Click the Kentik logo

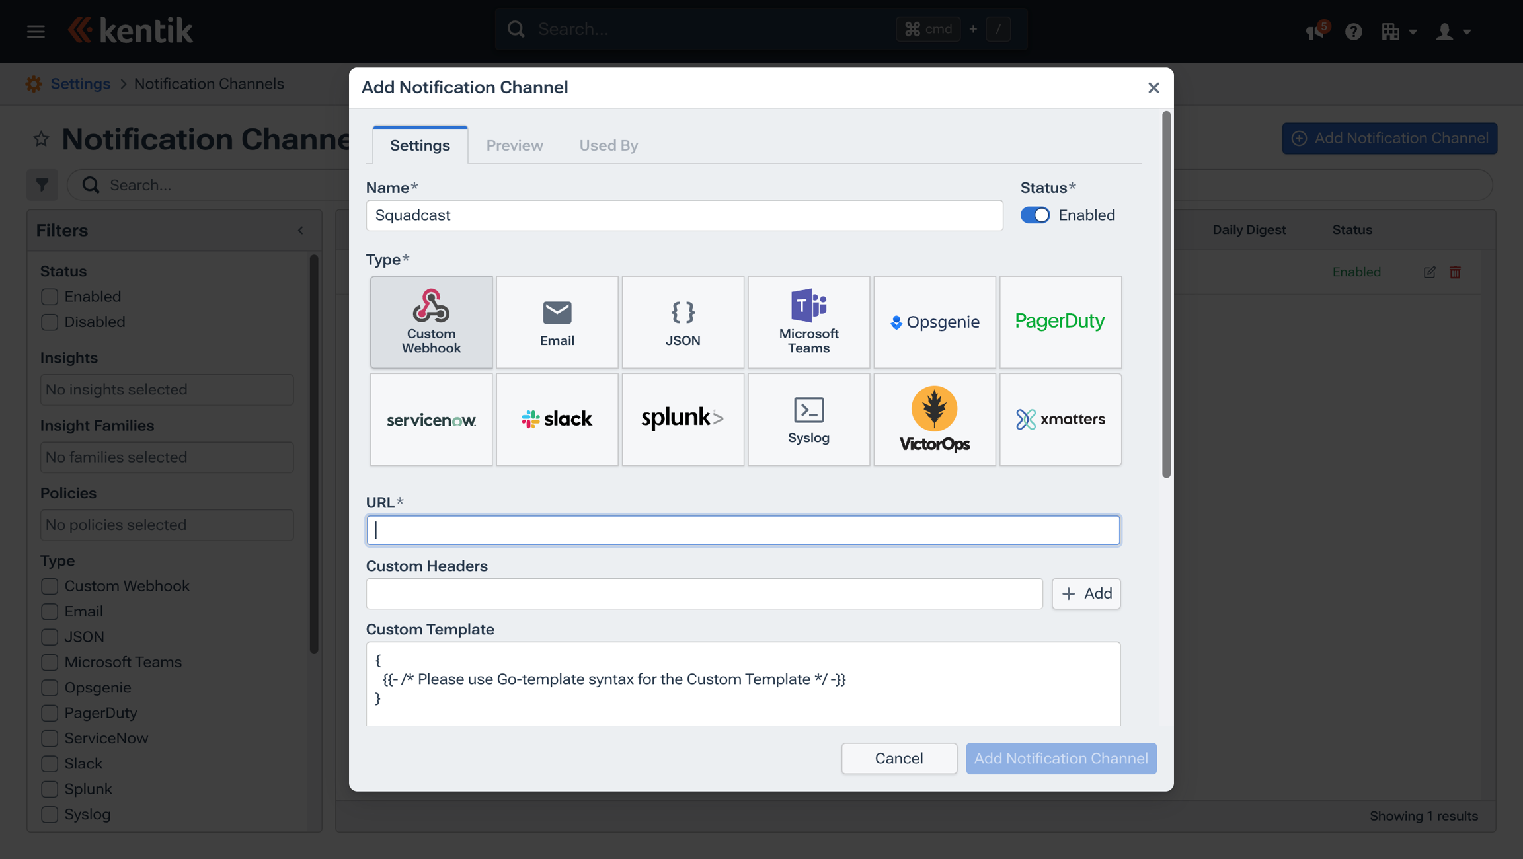pos(131,30)
